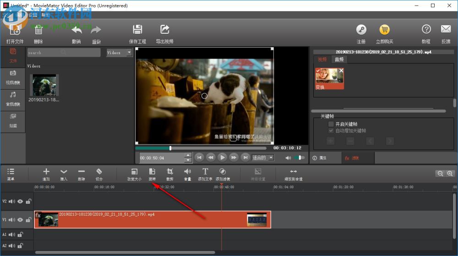This screenshot has width=458, height=256.
Task: Play the preview video
Action: pos(222,158)
